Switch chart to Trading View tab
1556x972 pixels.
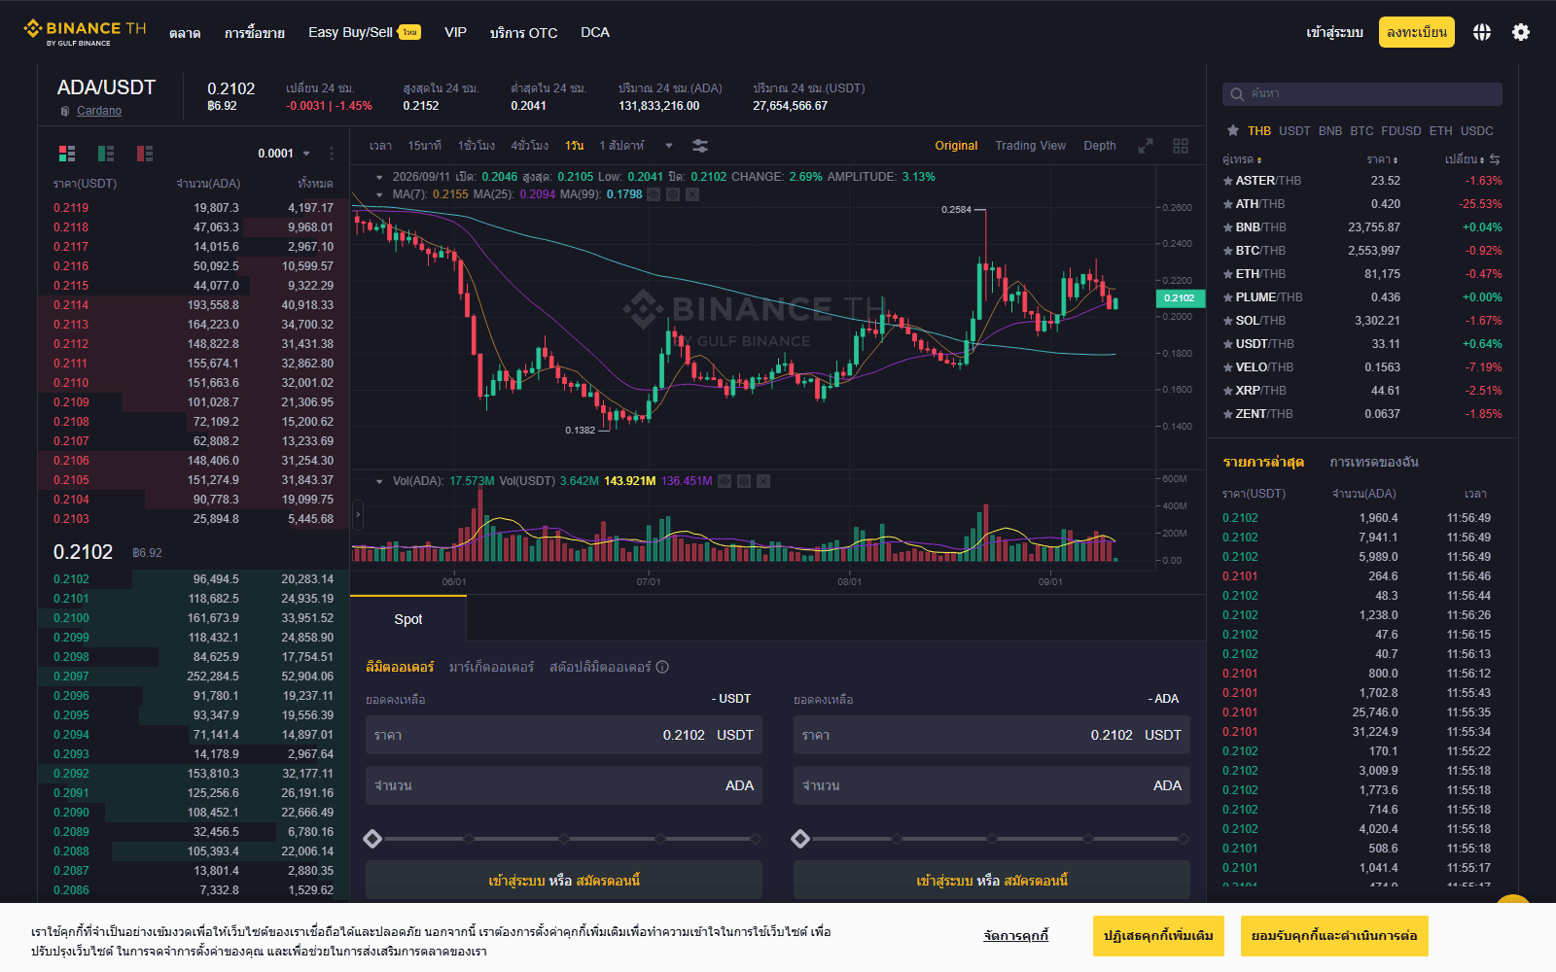(x=1030, y=146)
